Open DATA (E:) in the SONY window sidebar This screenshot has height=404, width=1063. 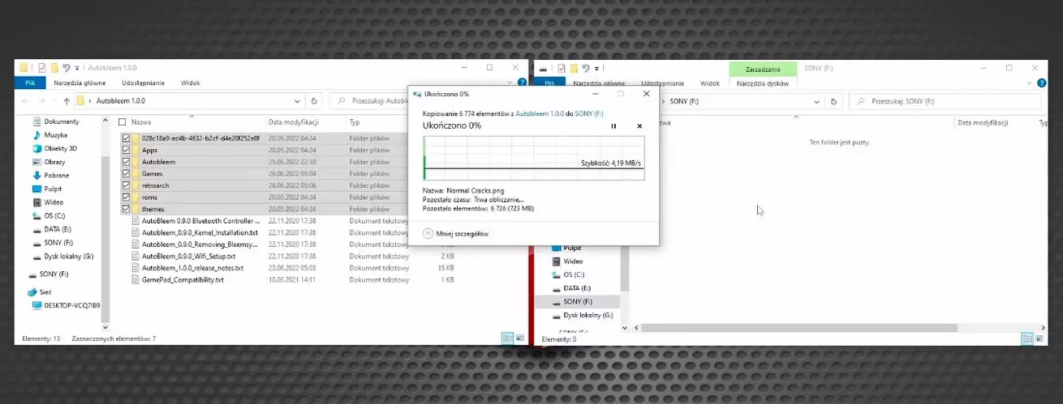point(576,287)
